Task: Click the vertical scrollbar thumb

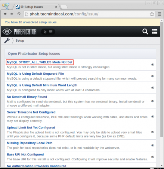Action: click(x=162, y=79)
